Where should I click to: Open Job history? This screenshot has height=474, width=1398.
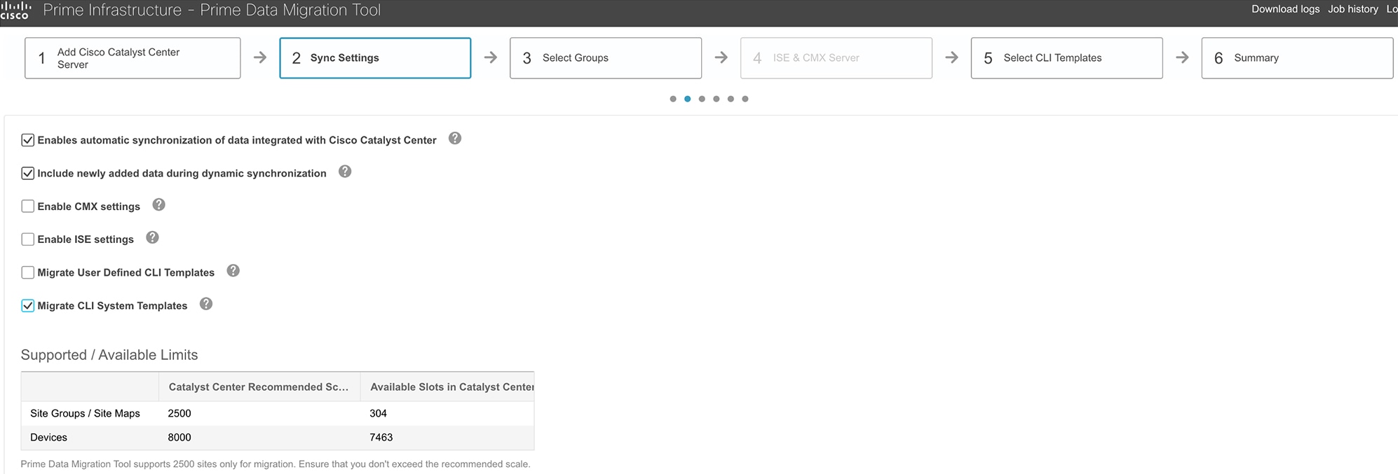1353,9
